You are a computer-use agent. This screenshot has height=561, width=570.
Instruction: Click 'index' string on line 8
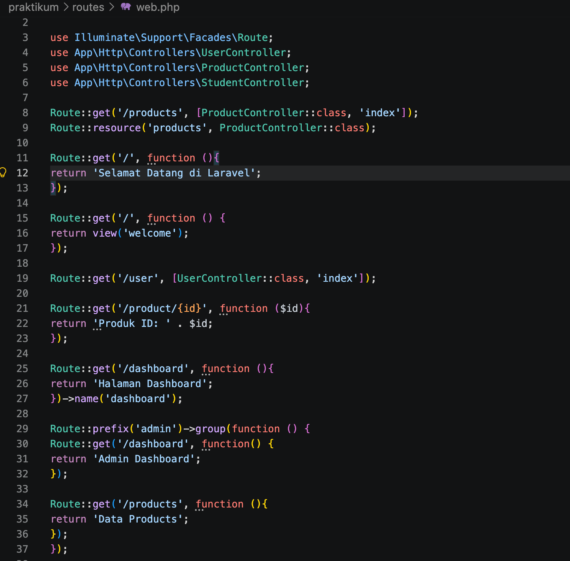pos(380,112)
